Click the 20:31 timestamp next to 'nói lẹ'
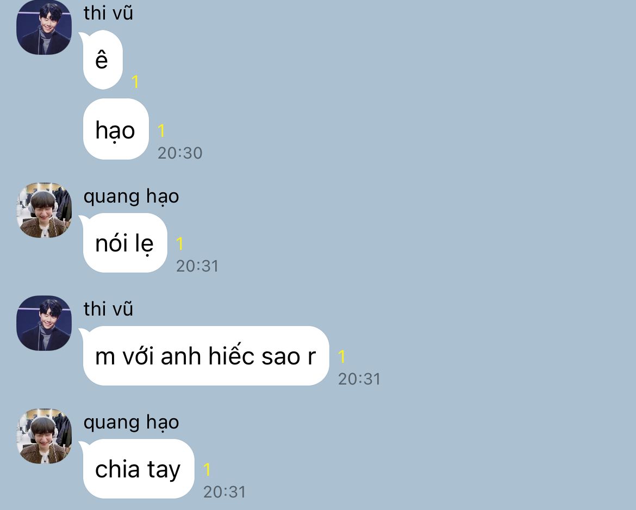The image size is (636, 510). click(x=197, y=266)
